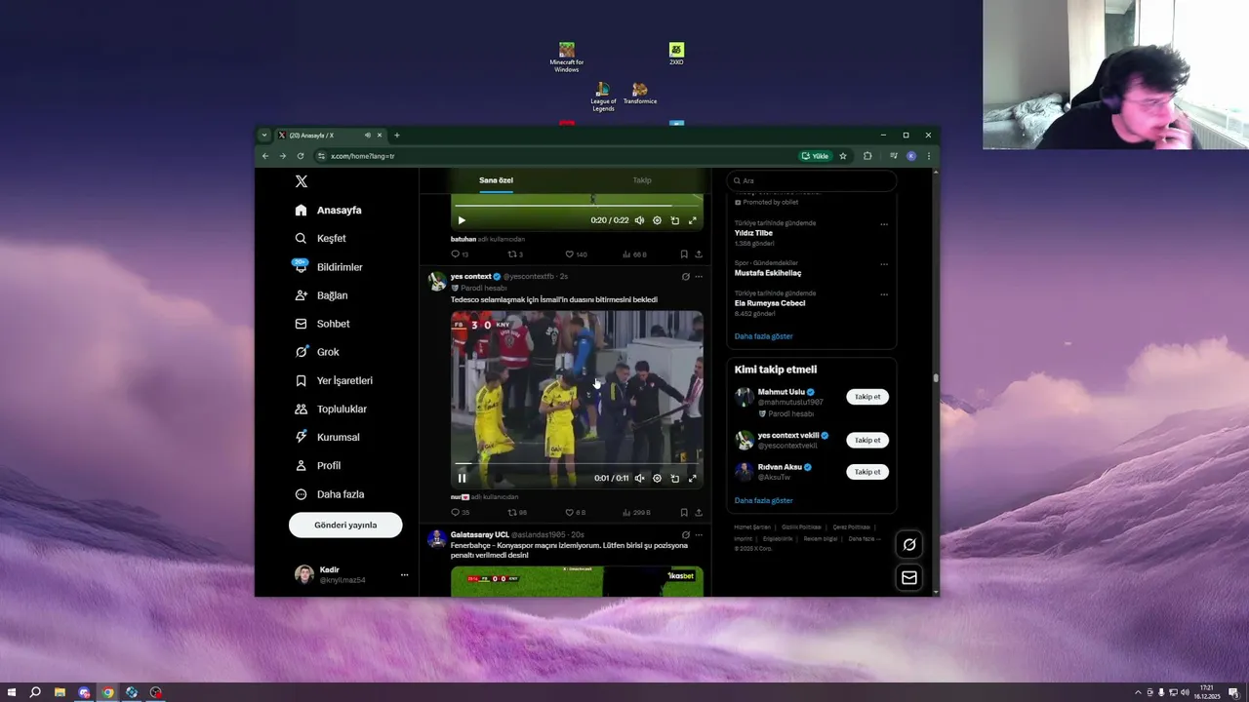The height and width of the screenshot is (702, 1249).
Task: Open more options on Galatasaray UCL post
Action: pos(699,535)
